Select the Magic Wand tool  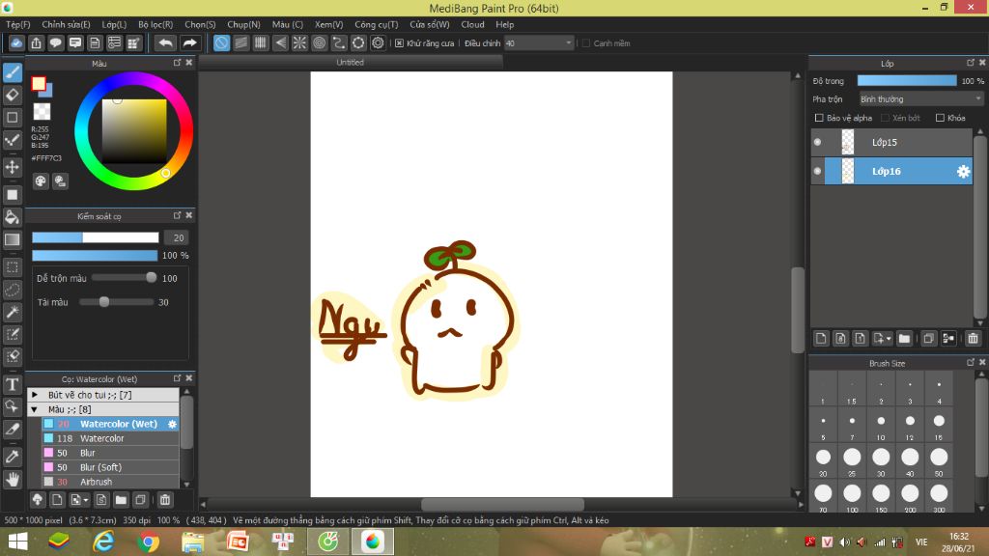click(12, 312)
